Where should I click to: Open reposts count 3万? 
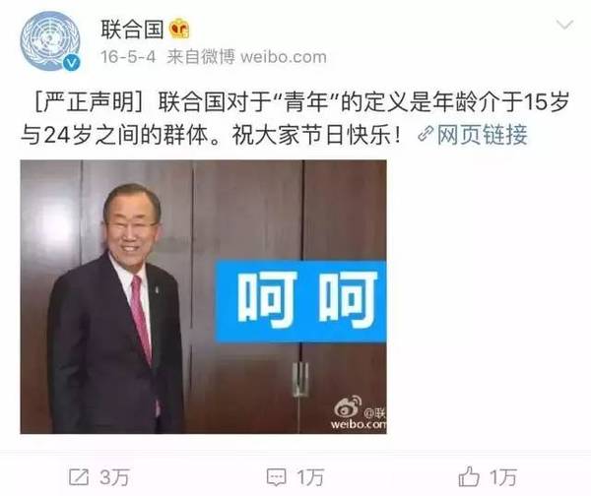coord(114,477)
